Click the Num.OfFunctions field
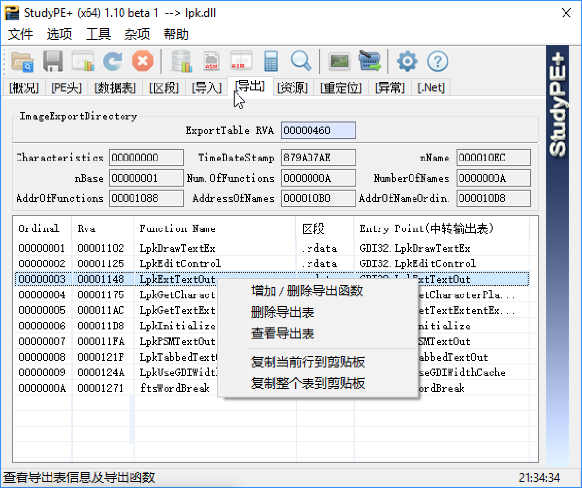The image size is (582, 488). (x=319, y=178)
